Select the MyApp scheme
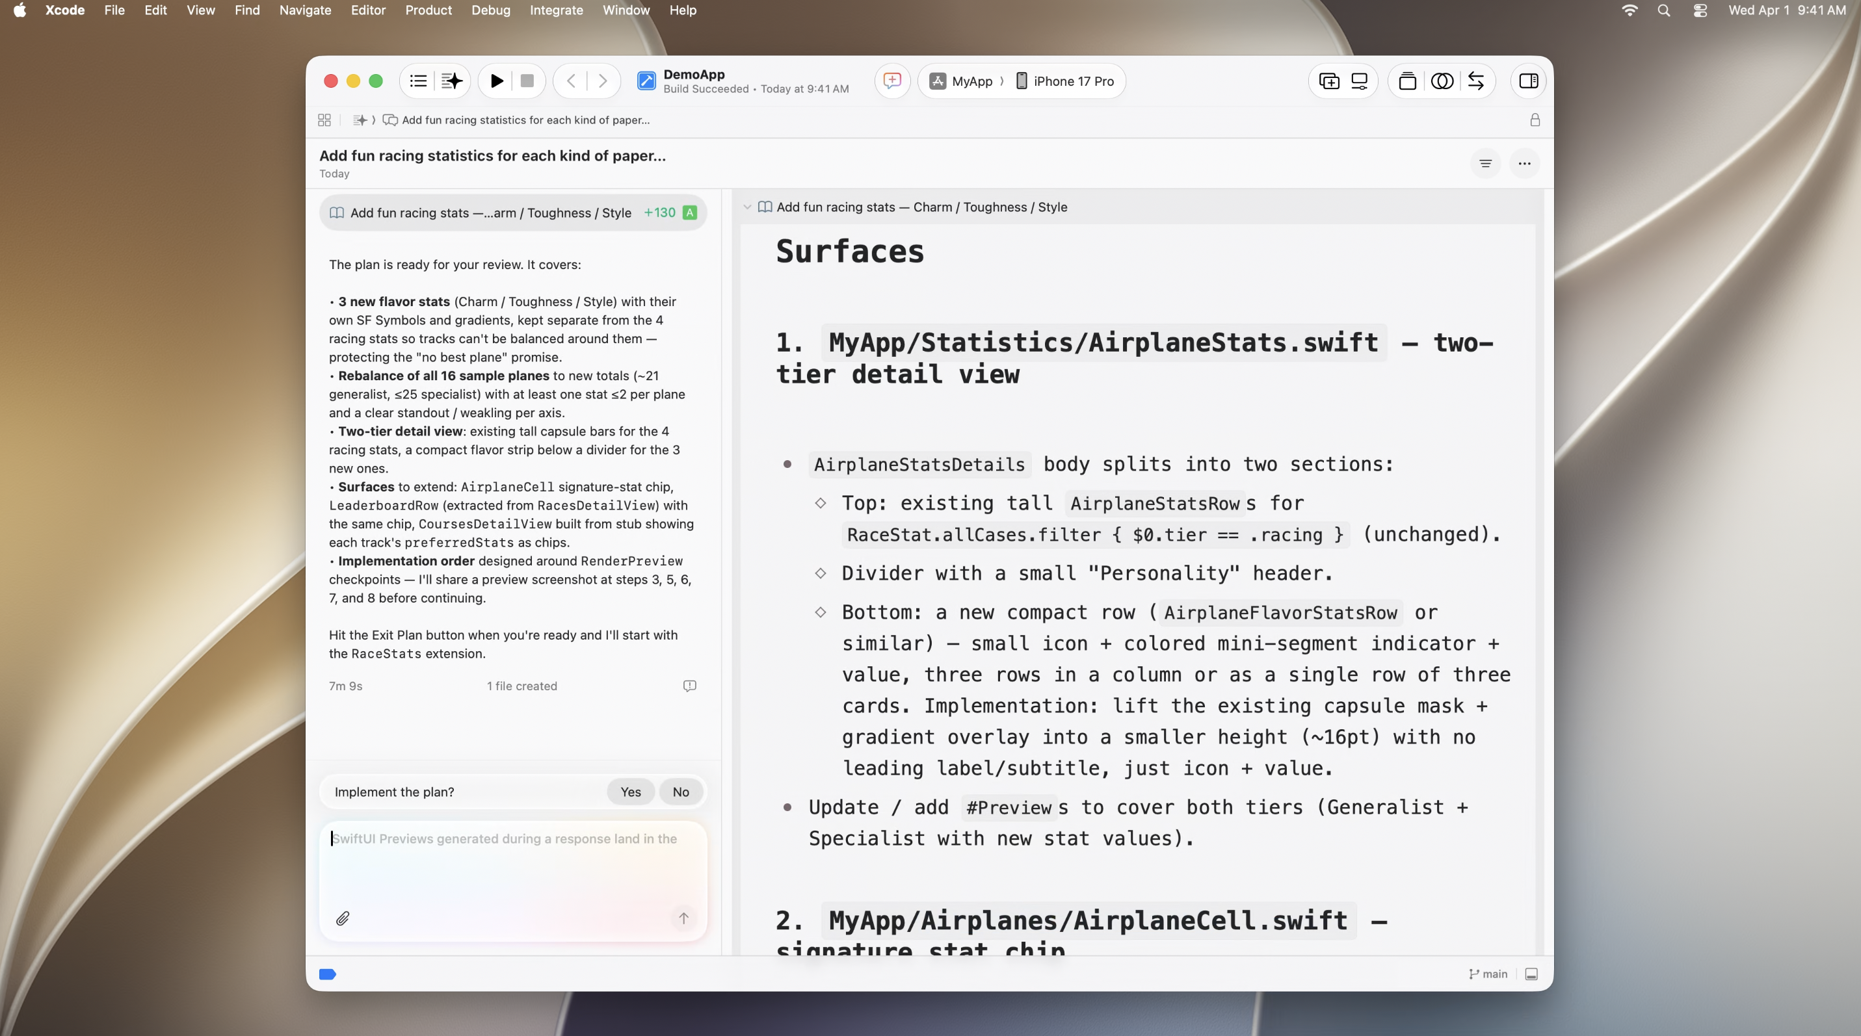 pyautogui.click(x=962, y=81)
